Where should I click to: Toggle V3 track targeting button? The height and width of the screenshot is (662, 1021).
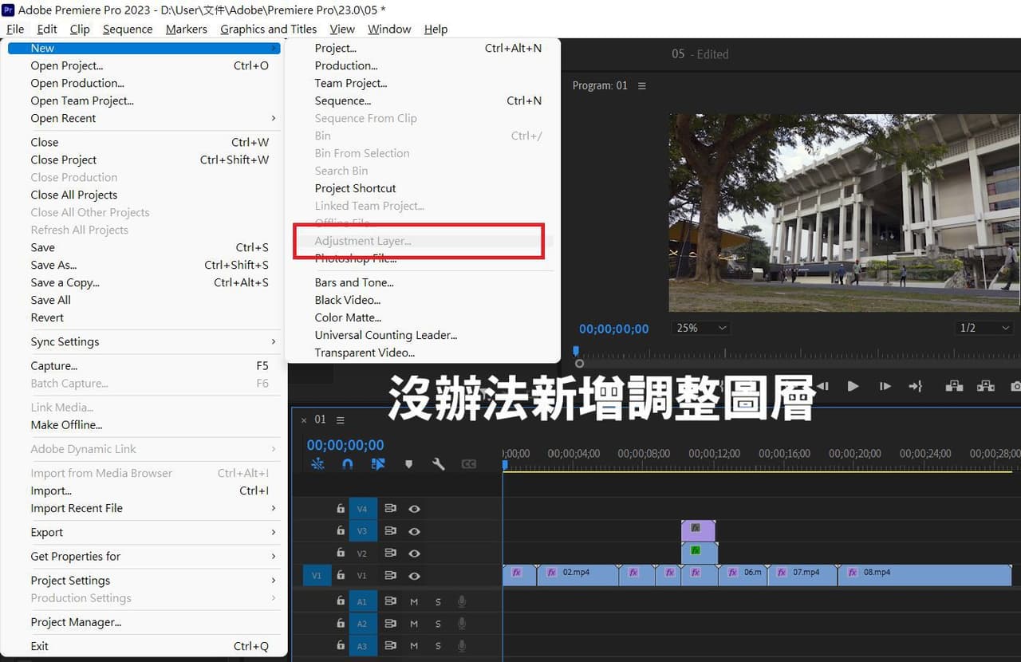pos(362,530)
